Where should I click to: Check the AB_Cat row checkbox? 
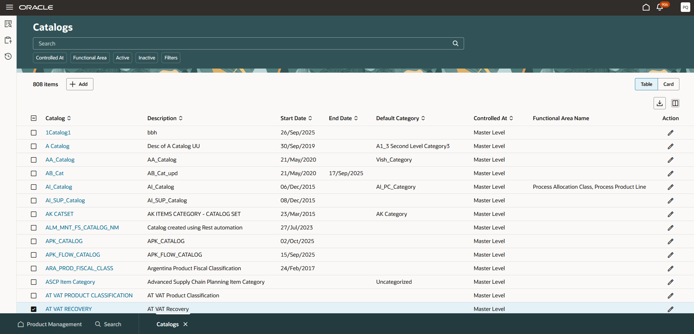point(34,173)
